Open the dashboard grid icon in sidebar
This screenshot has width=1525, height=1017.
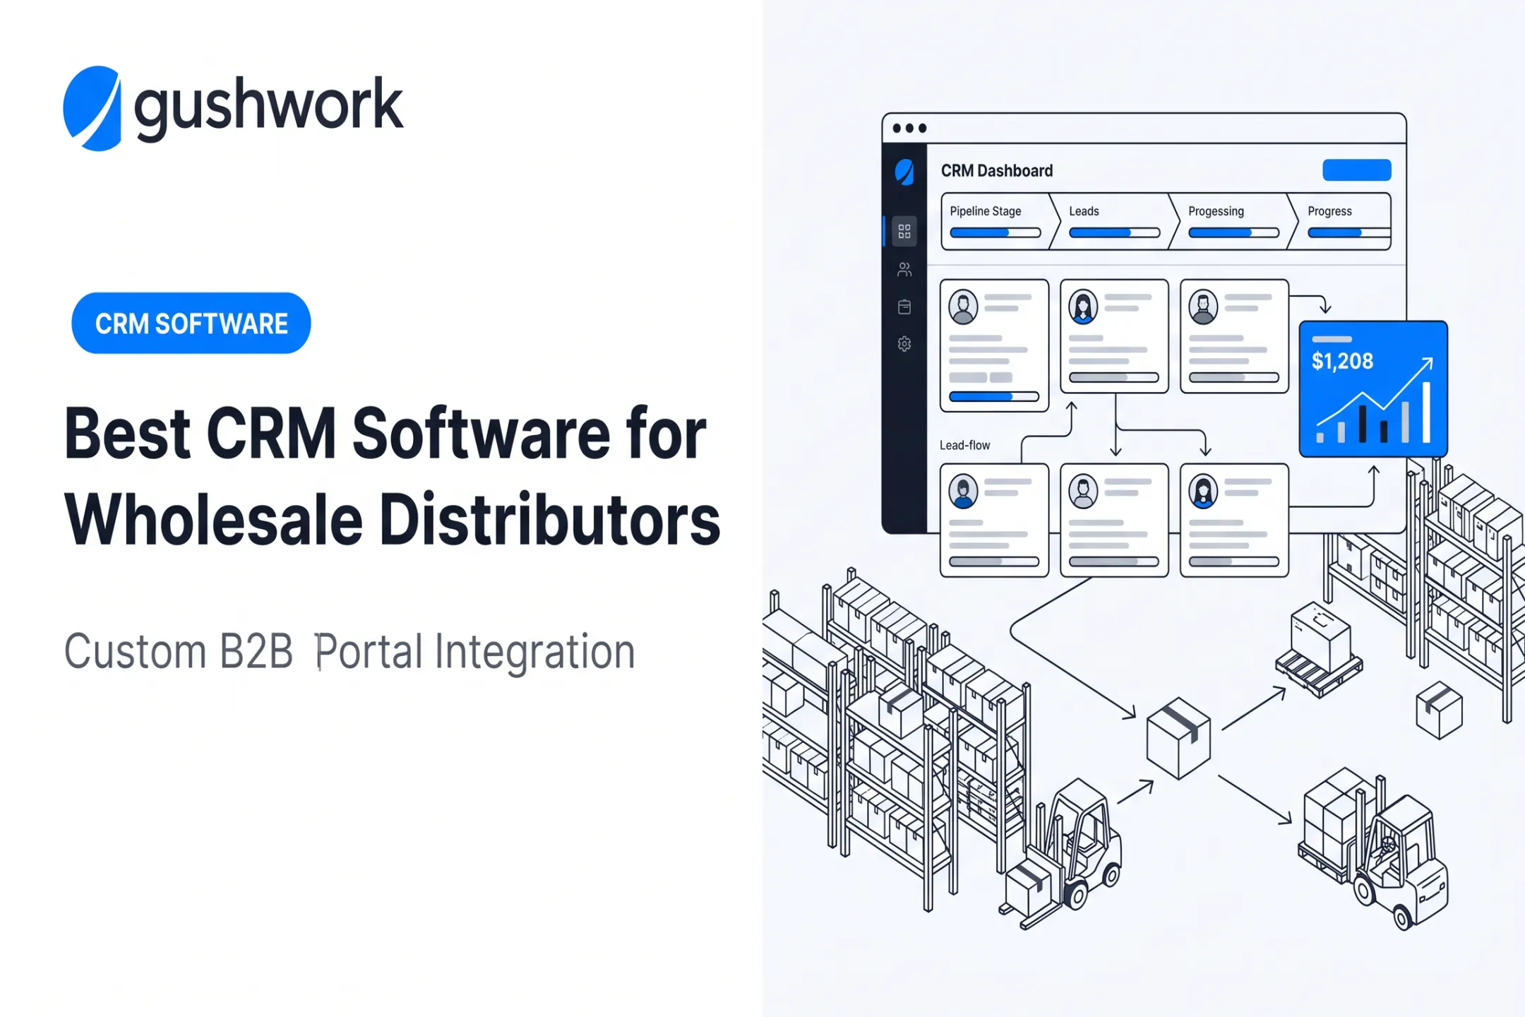click(x=904, y=231)
